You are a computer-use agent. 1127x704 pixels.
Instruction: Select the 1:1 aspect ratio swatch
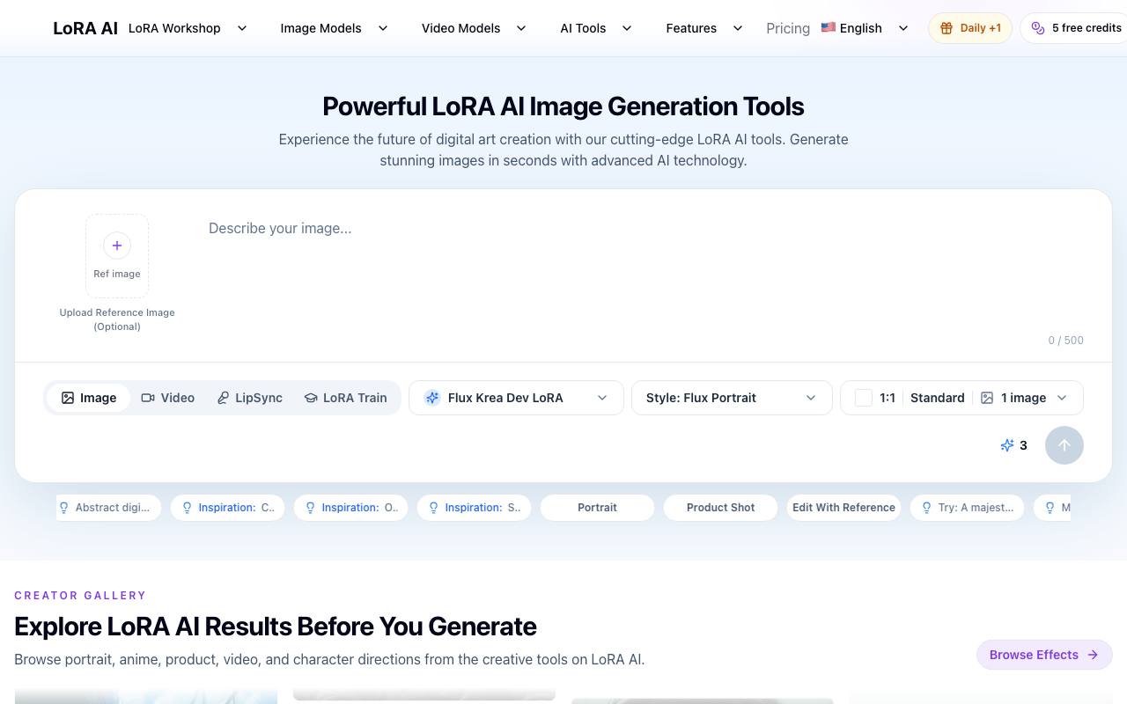(864, 398)
